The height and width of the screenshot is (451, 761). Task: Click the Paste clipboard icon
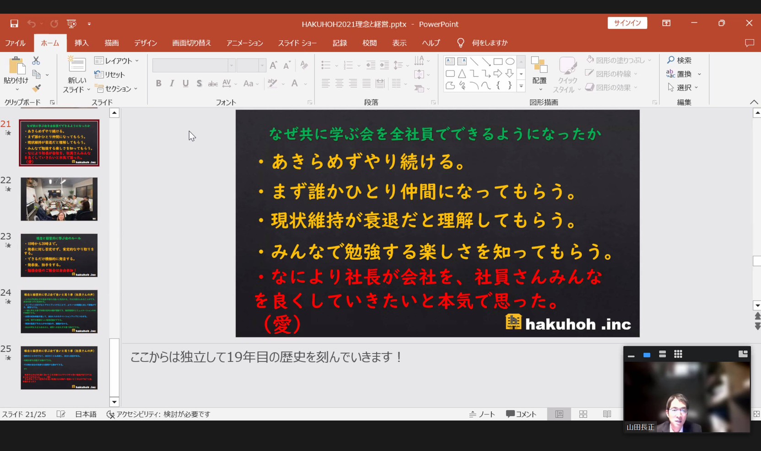pos(16,65)
